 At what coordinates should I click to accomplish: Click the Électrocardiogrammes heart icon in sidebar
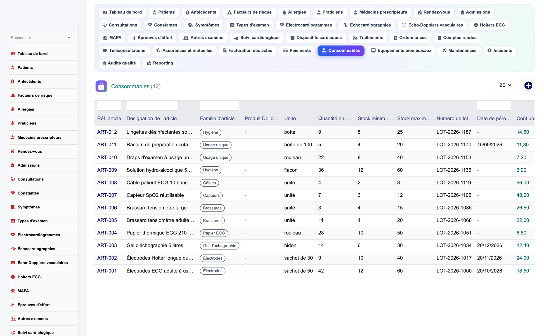point(13,235)
